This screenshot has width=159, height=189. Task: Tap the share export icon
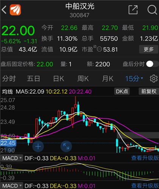click(133, 10)
